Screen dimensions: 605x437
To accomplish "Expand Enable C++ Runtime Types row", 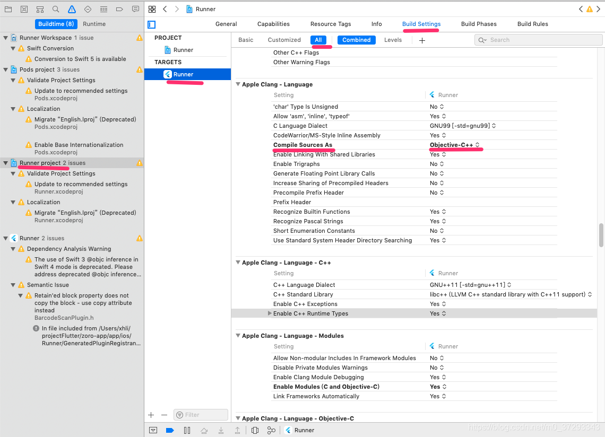I will pyautogui.click(x=270, y=313).
